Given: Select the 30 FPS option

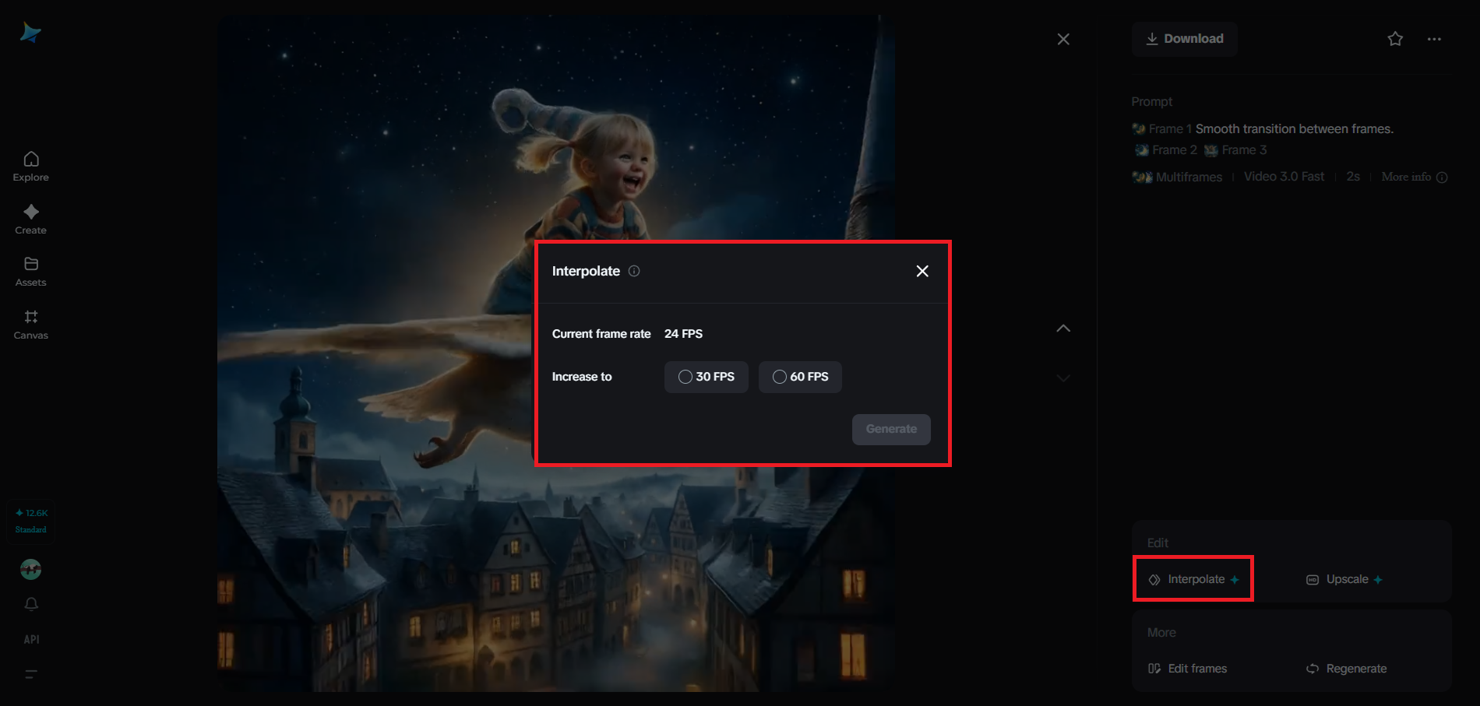Looking at the screenshot, I should (x=706, y=377).
